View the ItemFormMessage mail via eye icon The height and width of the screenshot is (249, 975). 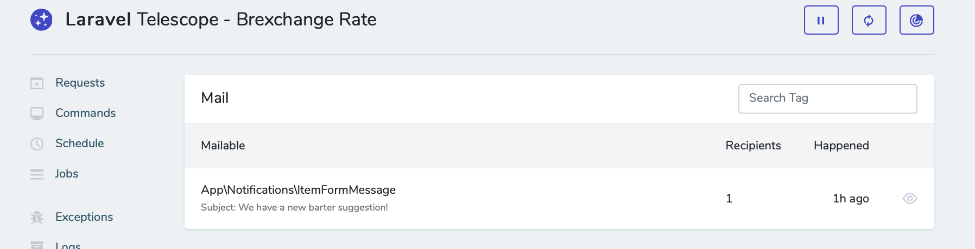(909, 199)
